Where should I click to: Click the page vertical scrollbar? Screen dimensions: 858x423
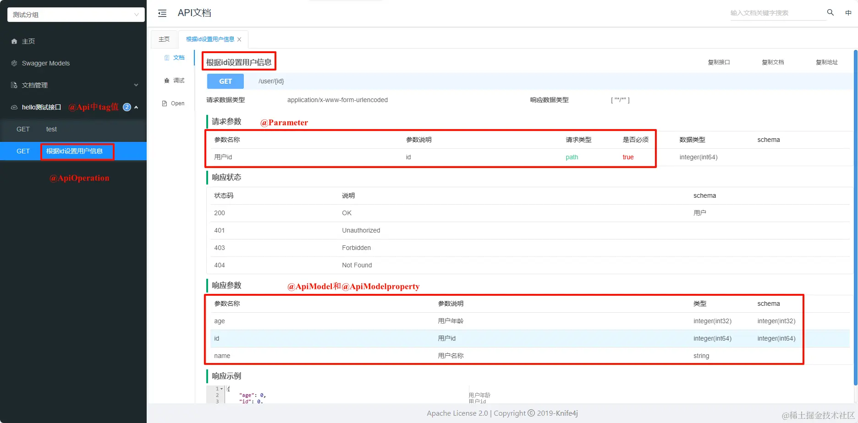coord(856,217)
